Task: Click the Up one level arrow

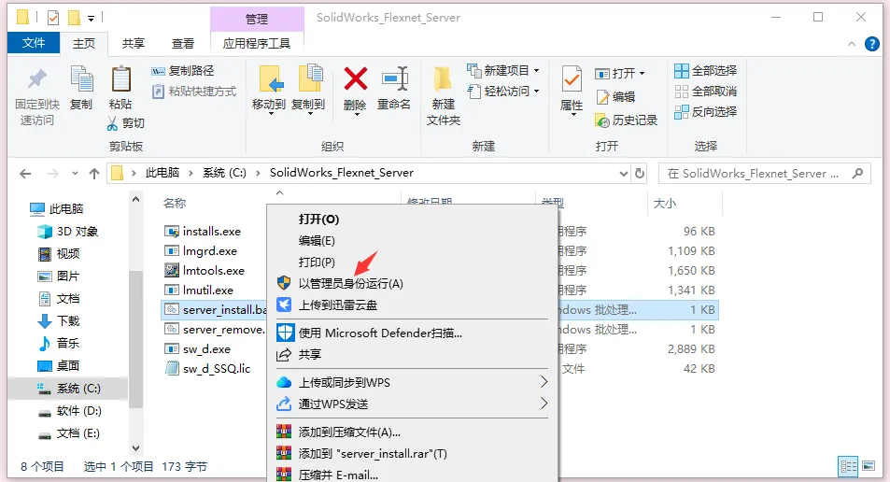Action: pyautogui.click(x=94, y=174)
